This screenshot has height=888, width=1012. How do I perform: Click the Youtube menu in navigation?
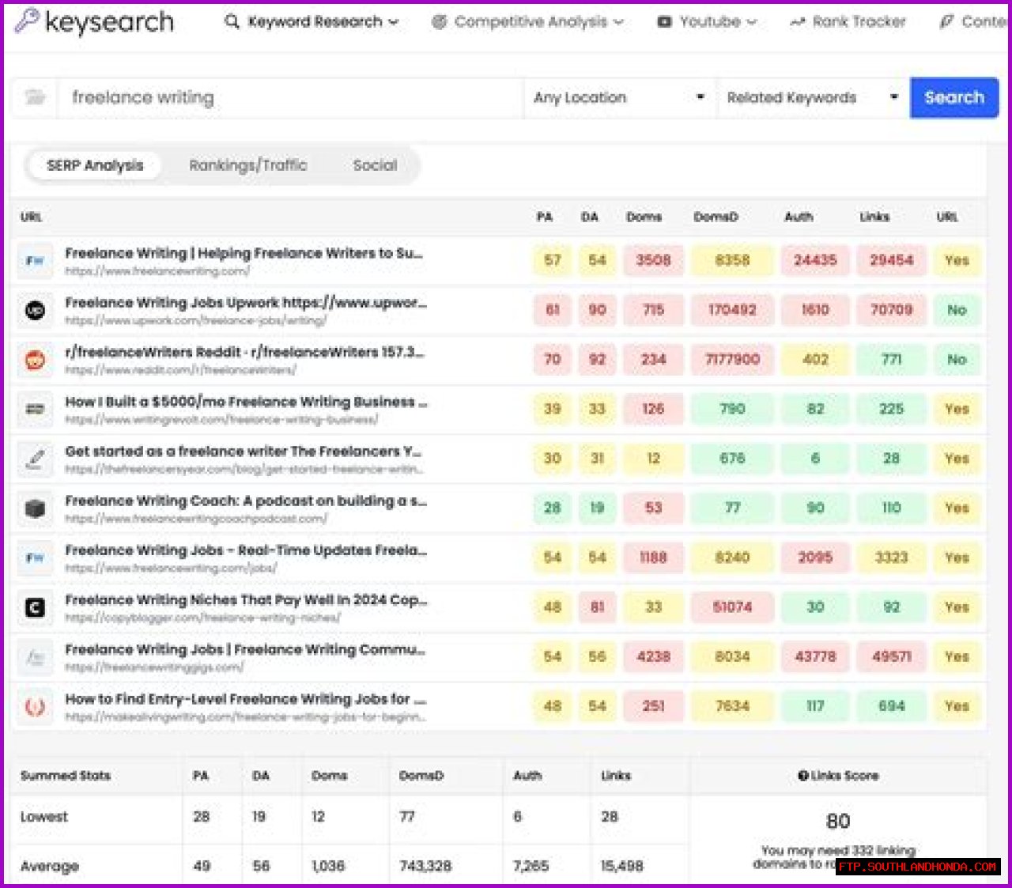tap(708, 21)
